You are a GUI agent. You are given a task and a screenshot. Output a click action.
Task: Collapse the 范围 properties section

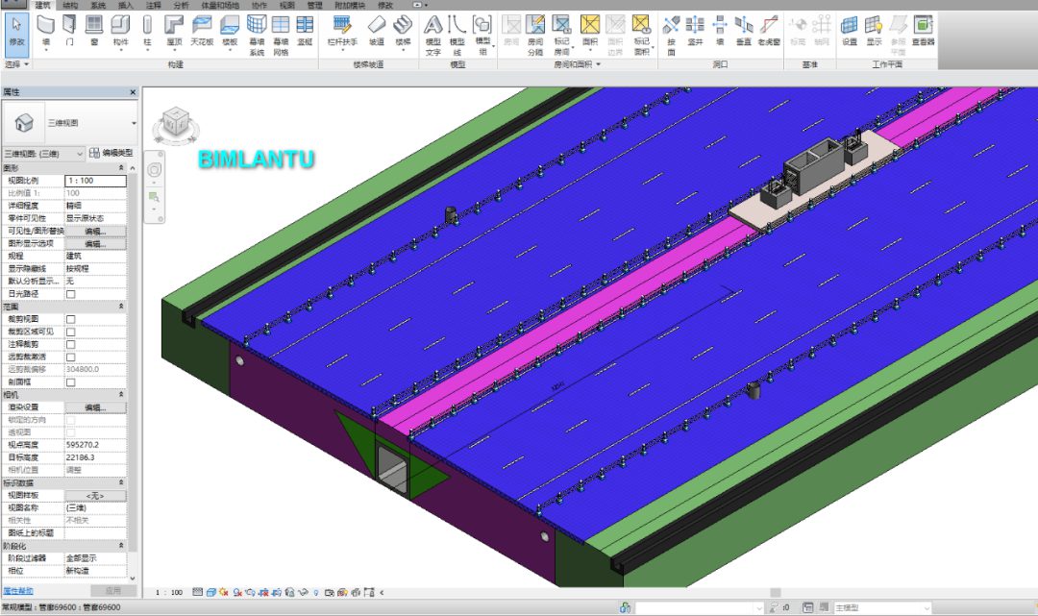point(121,307)
